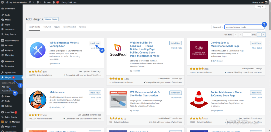
Task: Click the WP Maintenance Mode wrench thumbnail
Action: pyautogui.click(x=38, y=50)
